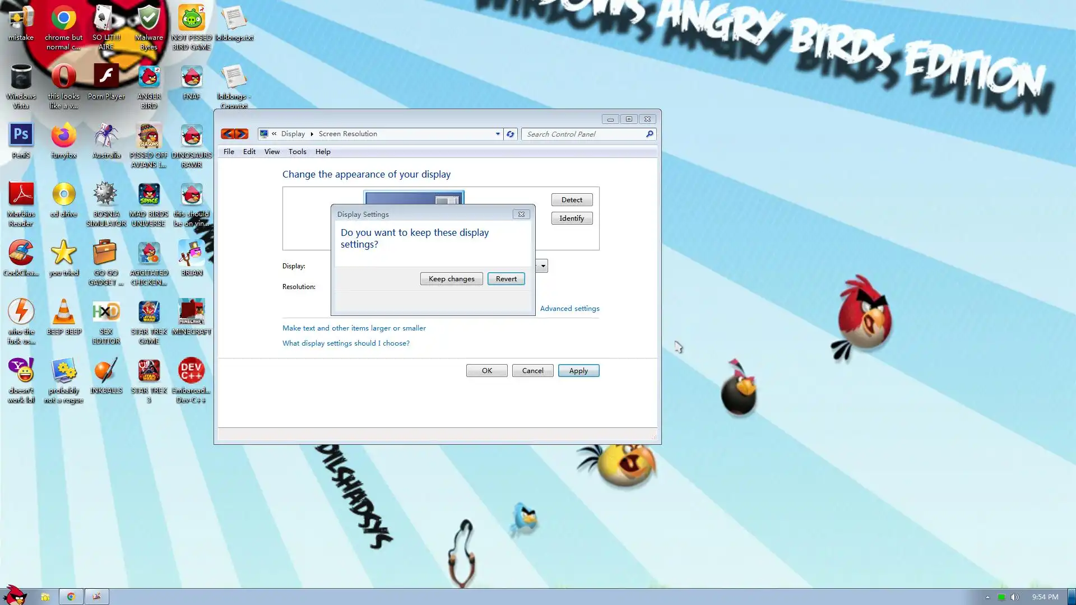Click the Malware Bytes desktop icon
The width and height of the screenshot is (1076, 605).
point(149,19)
